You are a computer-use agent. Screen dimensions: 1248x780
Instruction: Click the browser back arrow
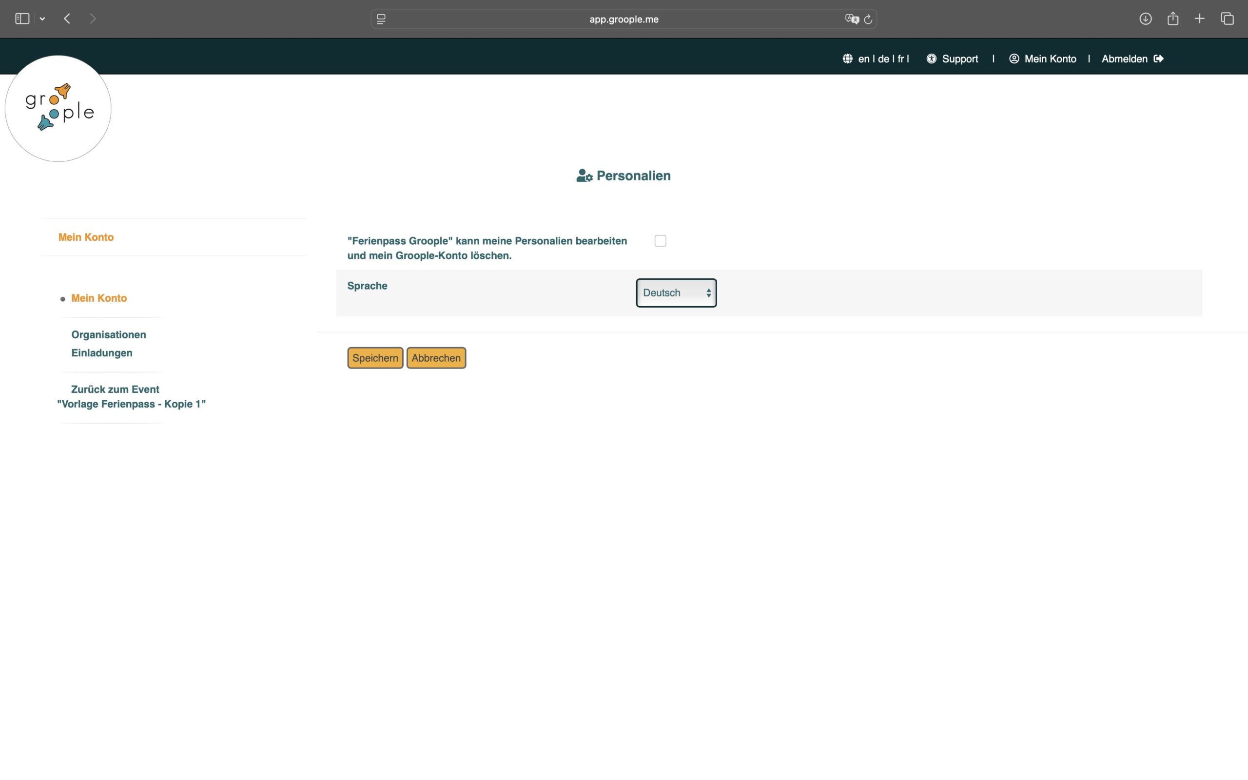[67, 19]
